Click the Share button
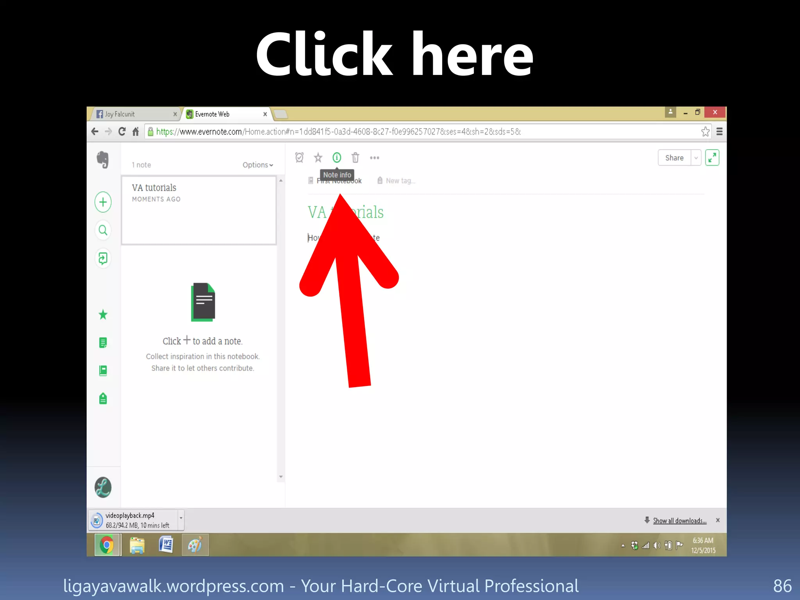The width and height of the screenshot is (800, 600). (x=674, y=158)
